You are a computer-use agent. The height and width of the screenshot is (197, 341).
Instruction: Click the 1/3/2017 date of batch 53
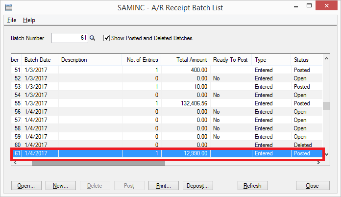coord(36,87)
